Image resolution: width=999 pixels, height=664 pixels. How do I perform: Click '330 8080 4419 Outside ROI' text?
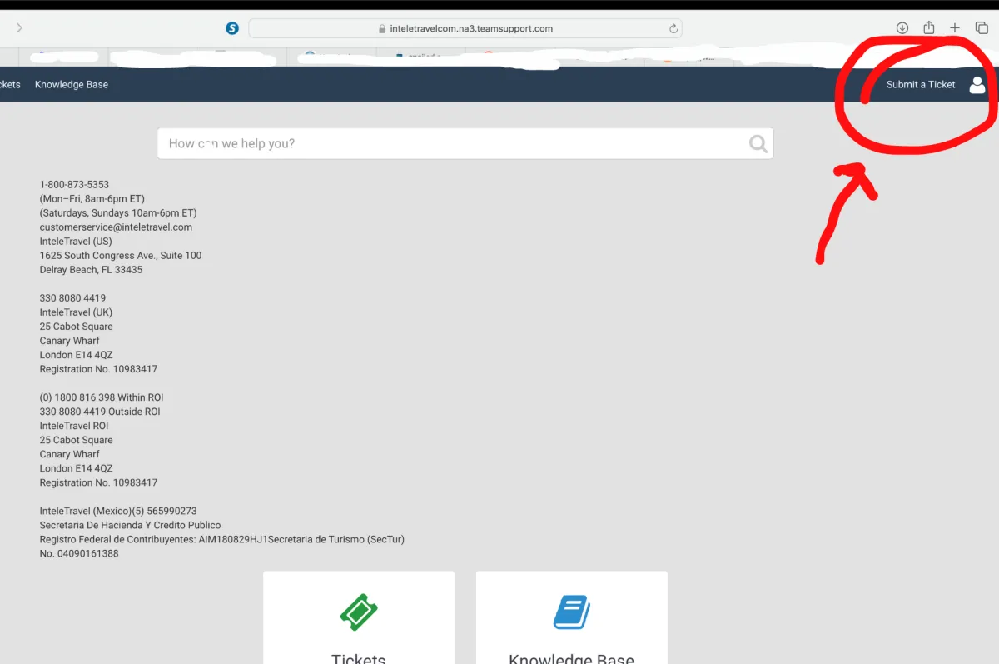tap(100, 411)
